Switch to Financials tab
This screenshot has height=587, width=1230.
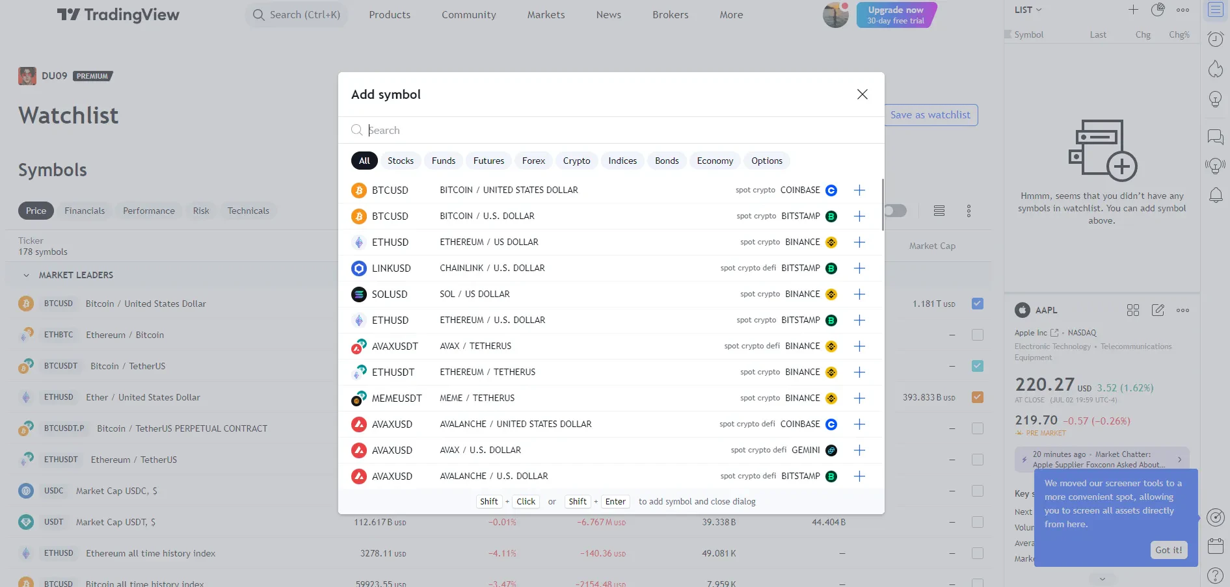[x=85, y=211]
